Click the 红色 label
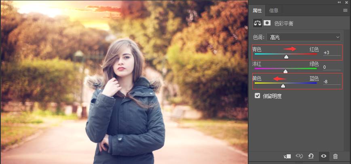The height and width of the screenshot is (164, 351). pos(314,49)
